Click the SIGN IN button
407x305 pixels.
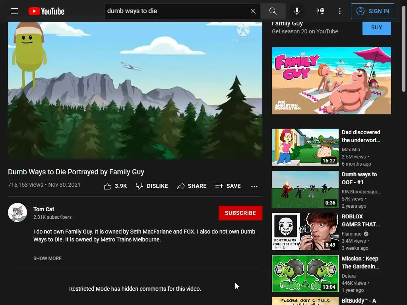[372, 11]
